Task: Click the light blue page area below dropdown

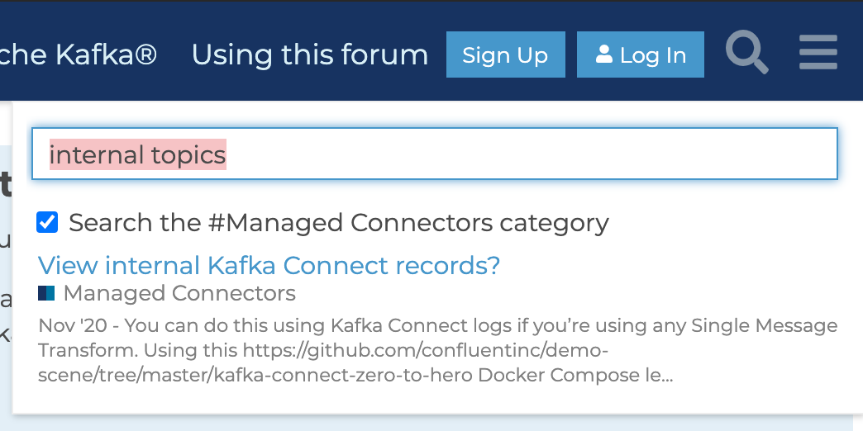Action: point(431,424)
